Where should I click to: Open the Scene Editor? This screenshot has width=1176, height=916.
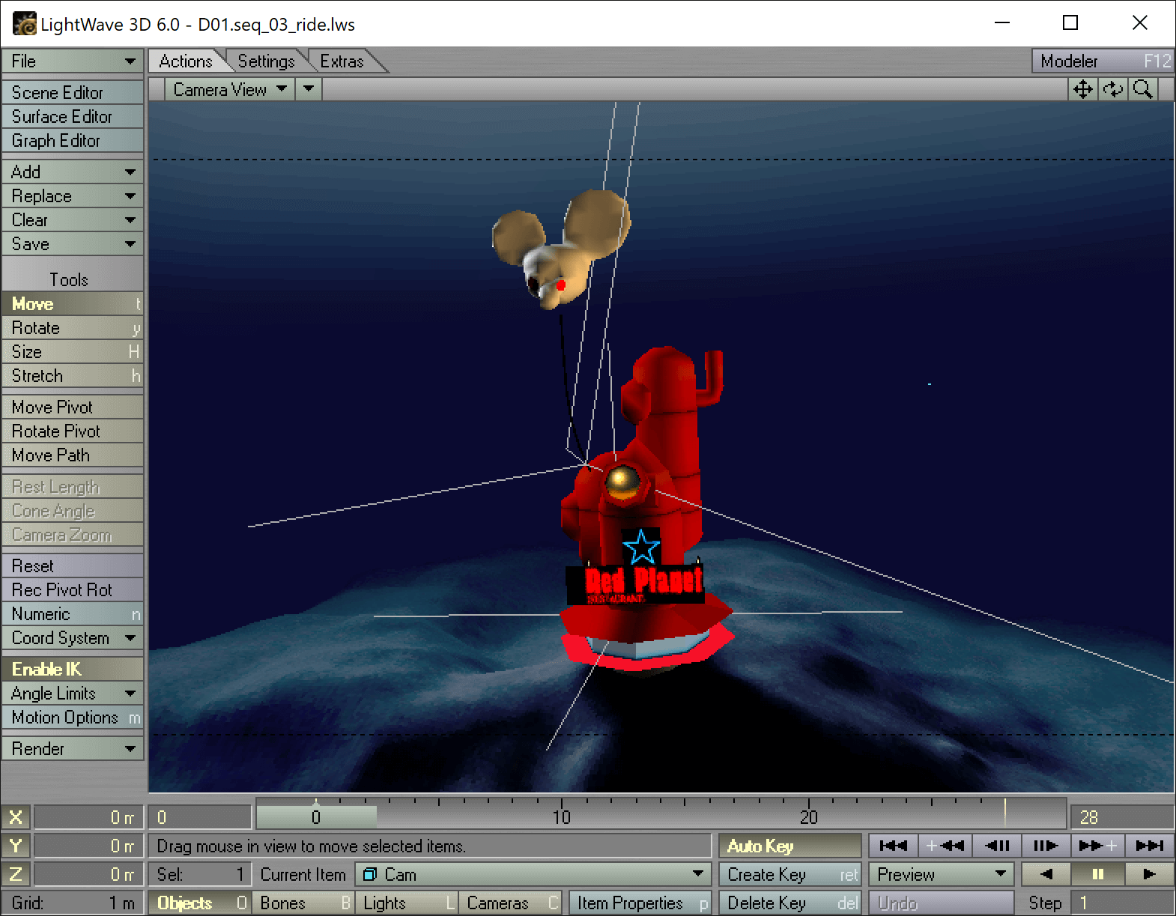[x=73, y=92]
